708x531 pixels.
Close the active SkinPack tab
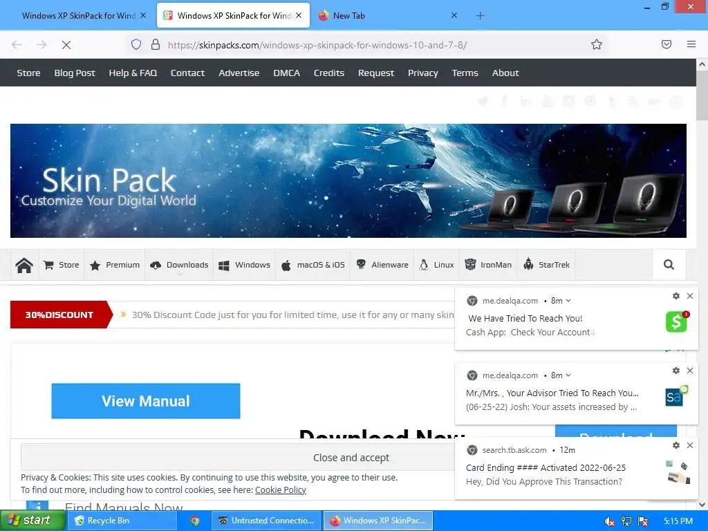point(299,15)
